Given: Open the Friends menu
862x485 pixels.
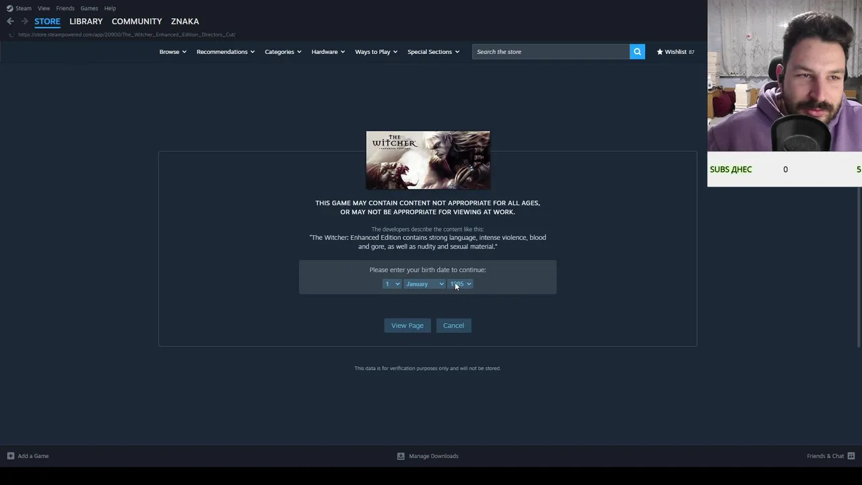Looking at the screenshot, I should pyautogui.click(x=65, y=8).
